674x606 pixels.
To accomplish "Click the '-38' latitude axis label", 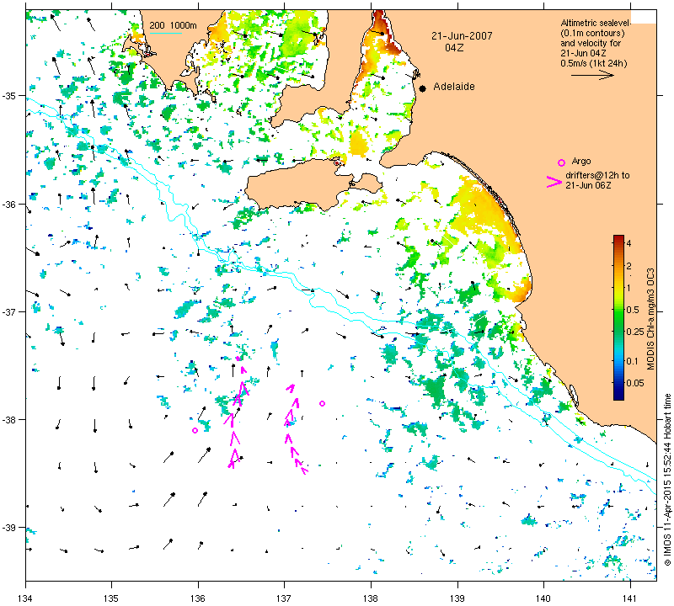I will (14, 420).
